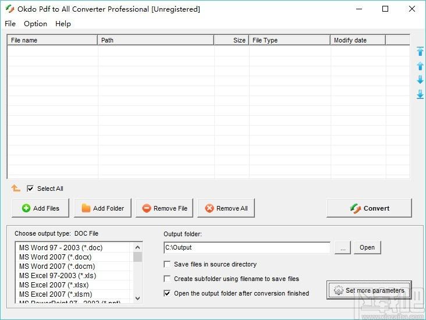Uncheck Open the output folder after conversion
The width and height of the screenshot is (426, 320).
tap(167, 293)
